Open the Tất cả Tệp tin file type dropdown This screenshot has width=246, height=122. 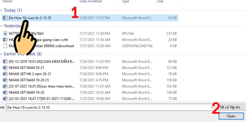[x=232, y=108]
